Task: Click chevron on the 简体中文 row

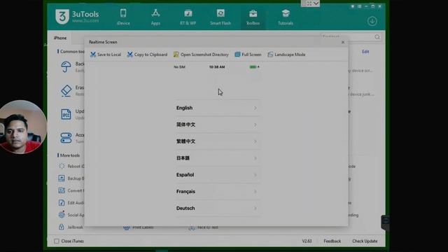Action: tap(255, 125)
